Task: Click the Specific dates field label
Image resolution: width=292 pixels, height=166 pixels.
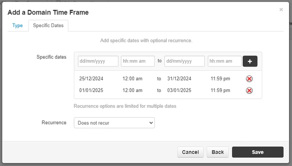Action: (x=51, y=57)
